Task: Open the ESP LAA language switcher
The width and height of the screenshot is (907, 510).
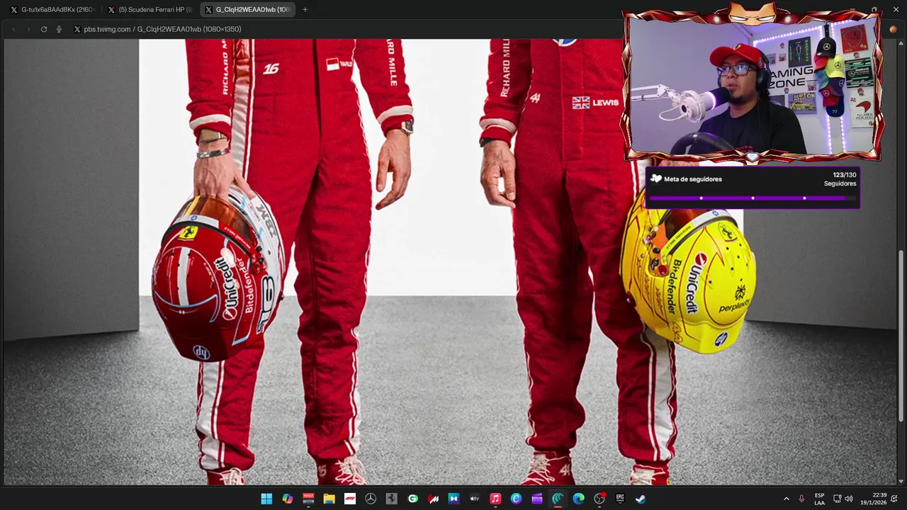Action: [819, 499]
